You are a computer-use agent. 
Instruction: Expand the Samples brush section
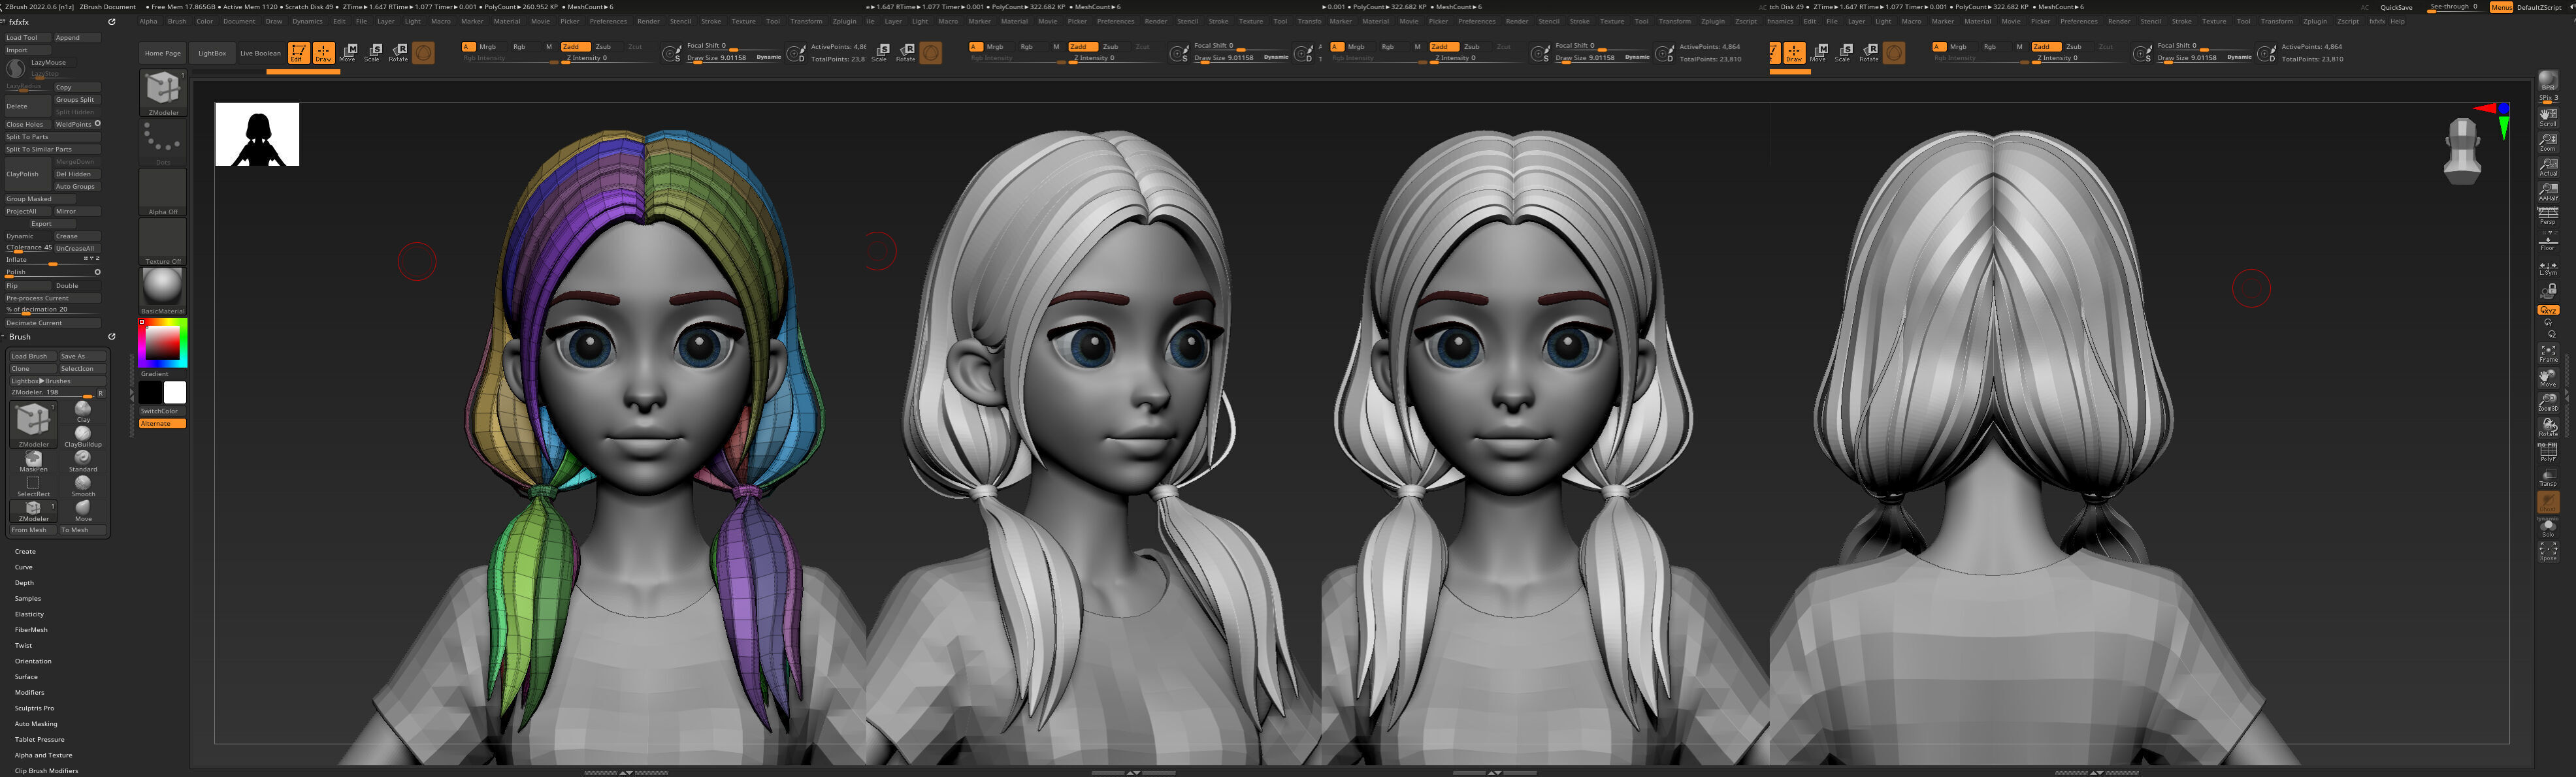(x=28, y=598)
